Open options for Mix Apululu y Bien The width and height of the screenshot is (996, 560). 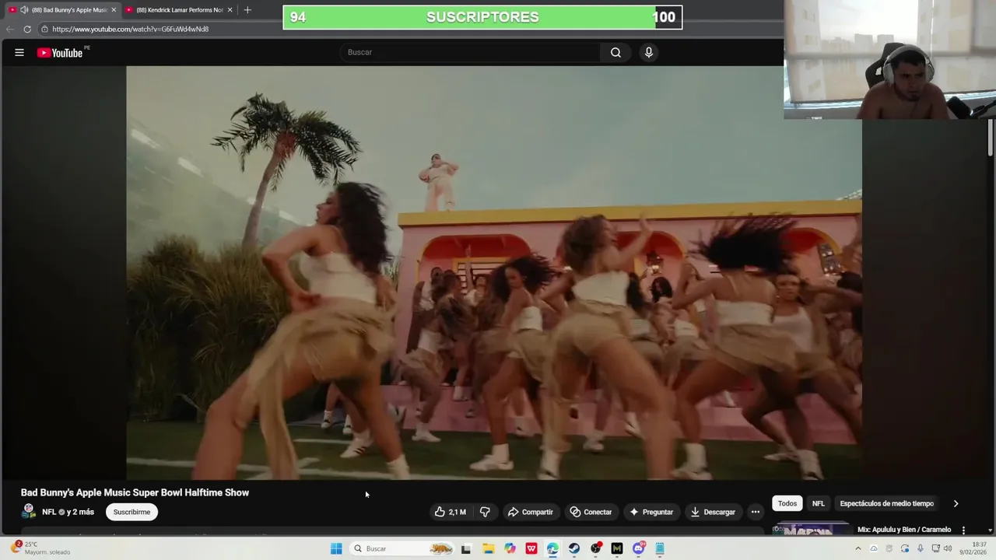coord(963,530)
